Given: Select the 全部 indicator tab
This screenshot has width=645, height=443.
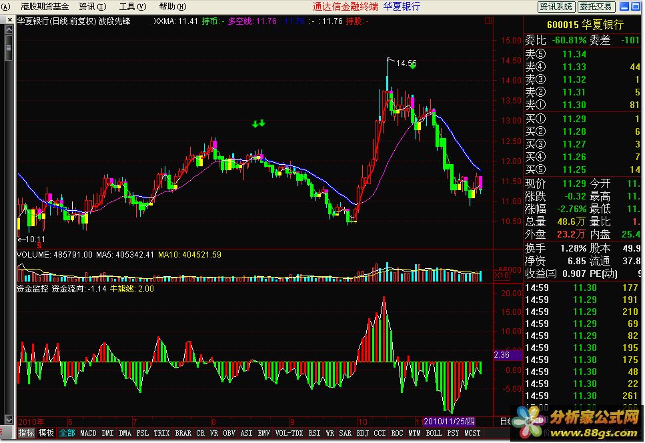Looking at the screenshot, I should [x=67, y=433].
